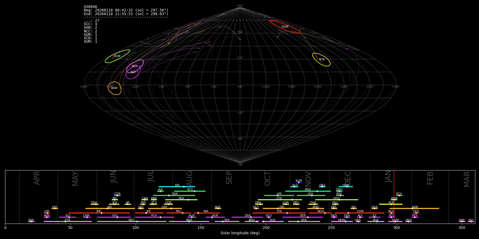Click the US0046 station title text

coord(90,7)
